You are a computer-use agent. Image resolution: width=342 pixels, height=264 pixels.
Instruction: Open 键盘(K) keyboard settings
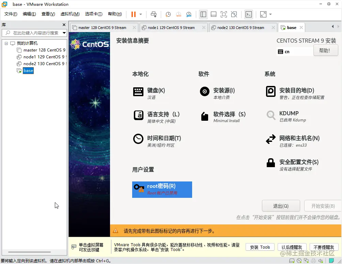[x=150, y=93]
